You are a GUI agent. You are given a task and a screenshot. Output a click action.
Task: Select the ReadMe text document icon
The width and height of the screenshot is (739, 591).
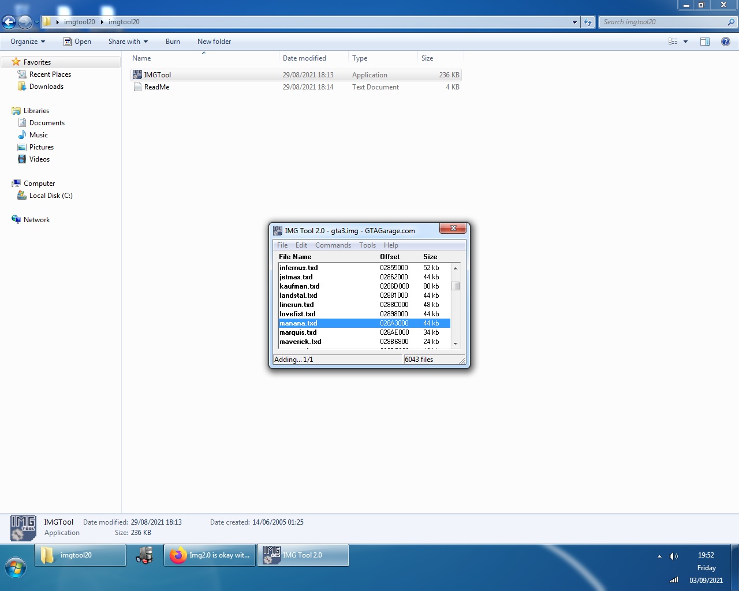coord(137,87)
